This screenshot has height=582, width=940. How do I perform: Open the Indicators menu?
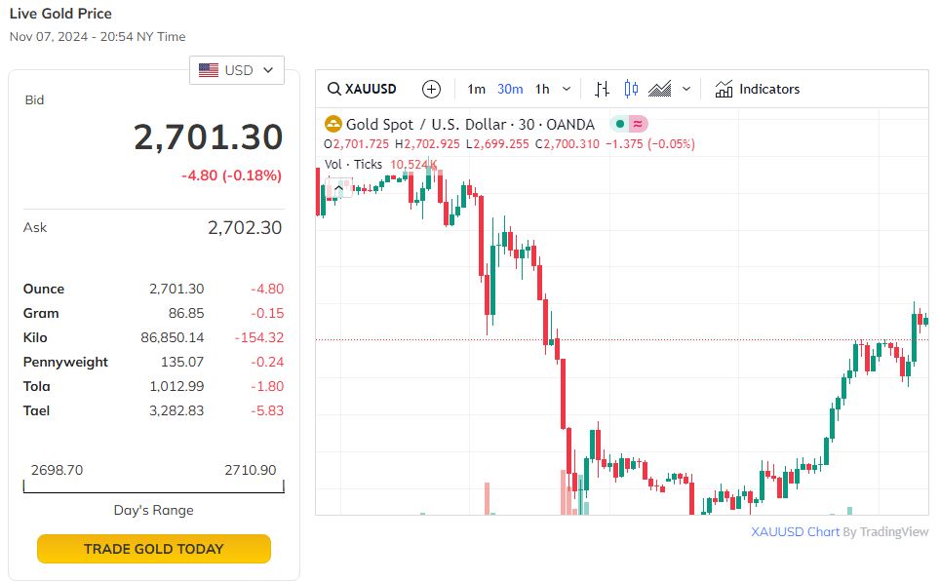757,89
